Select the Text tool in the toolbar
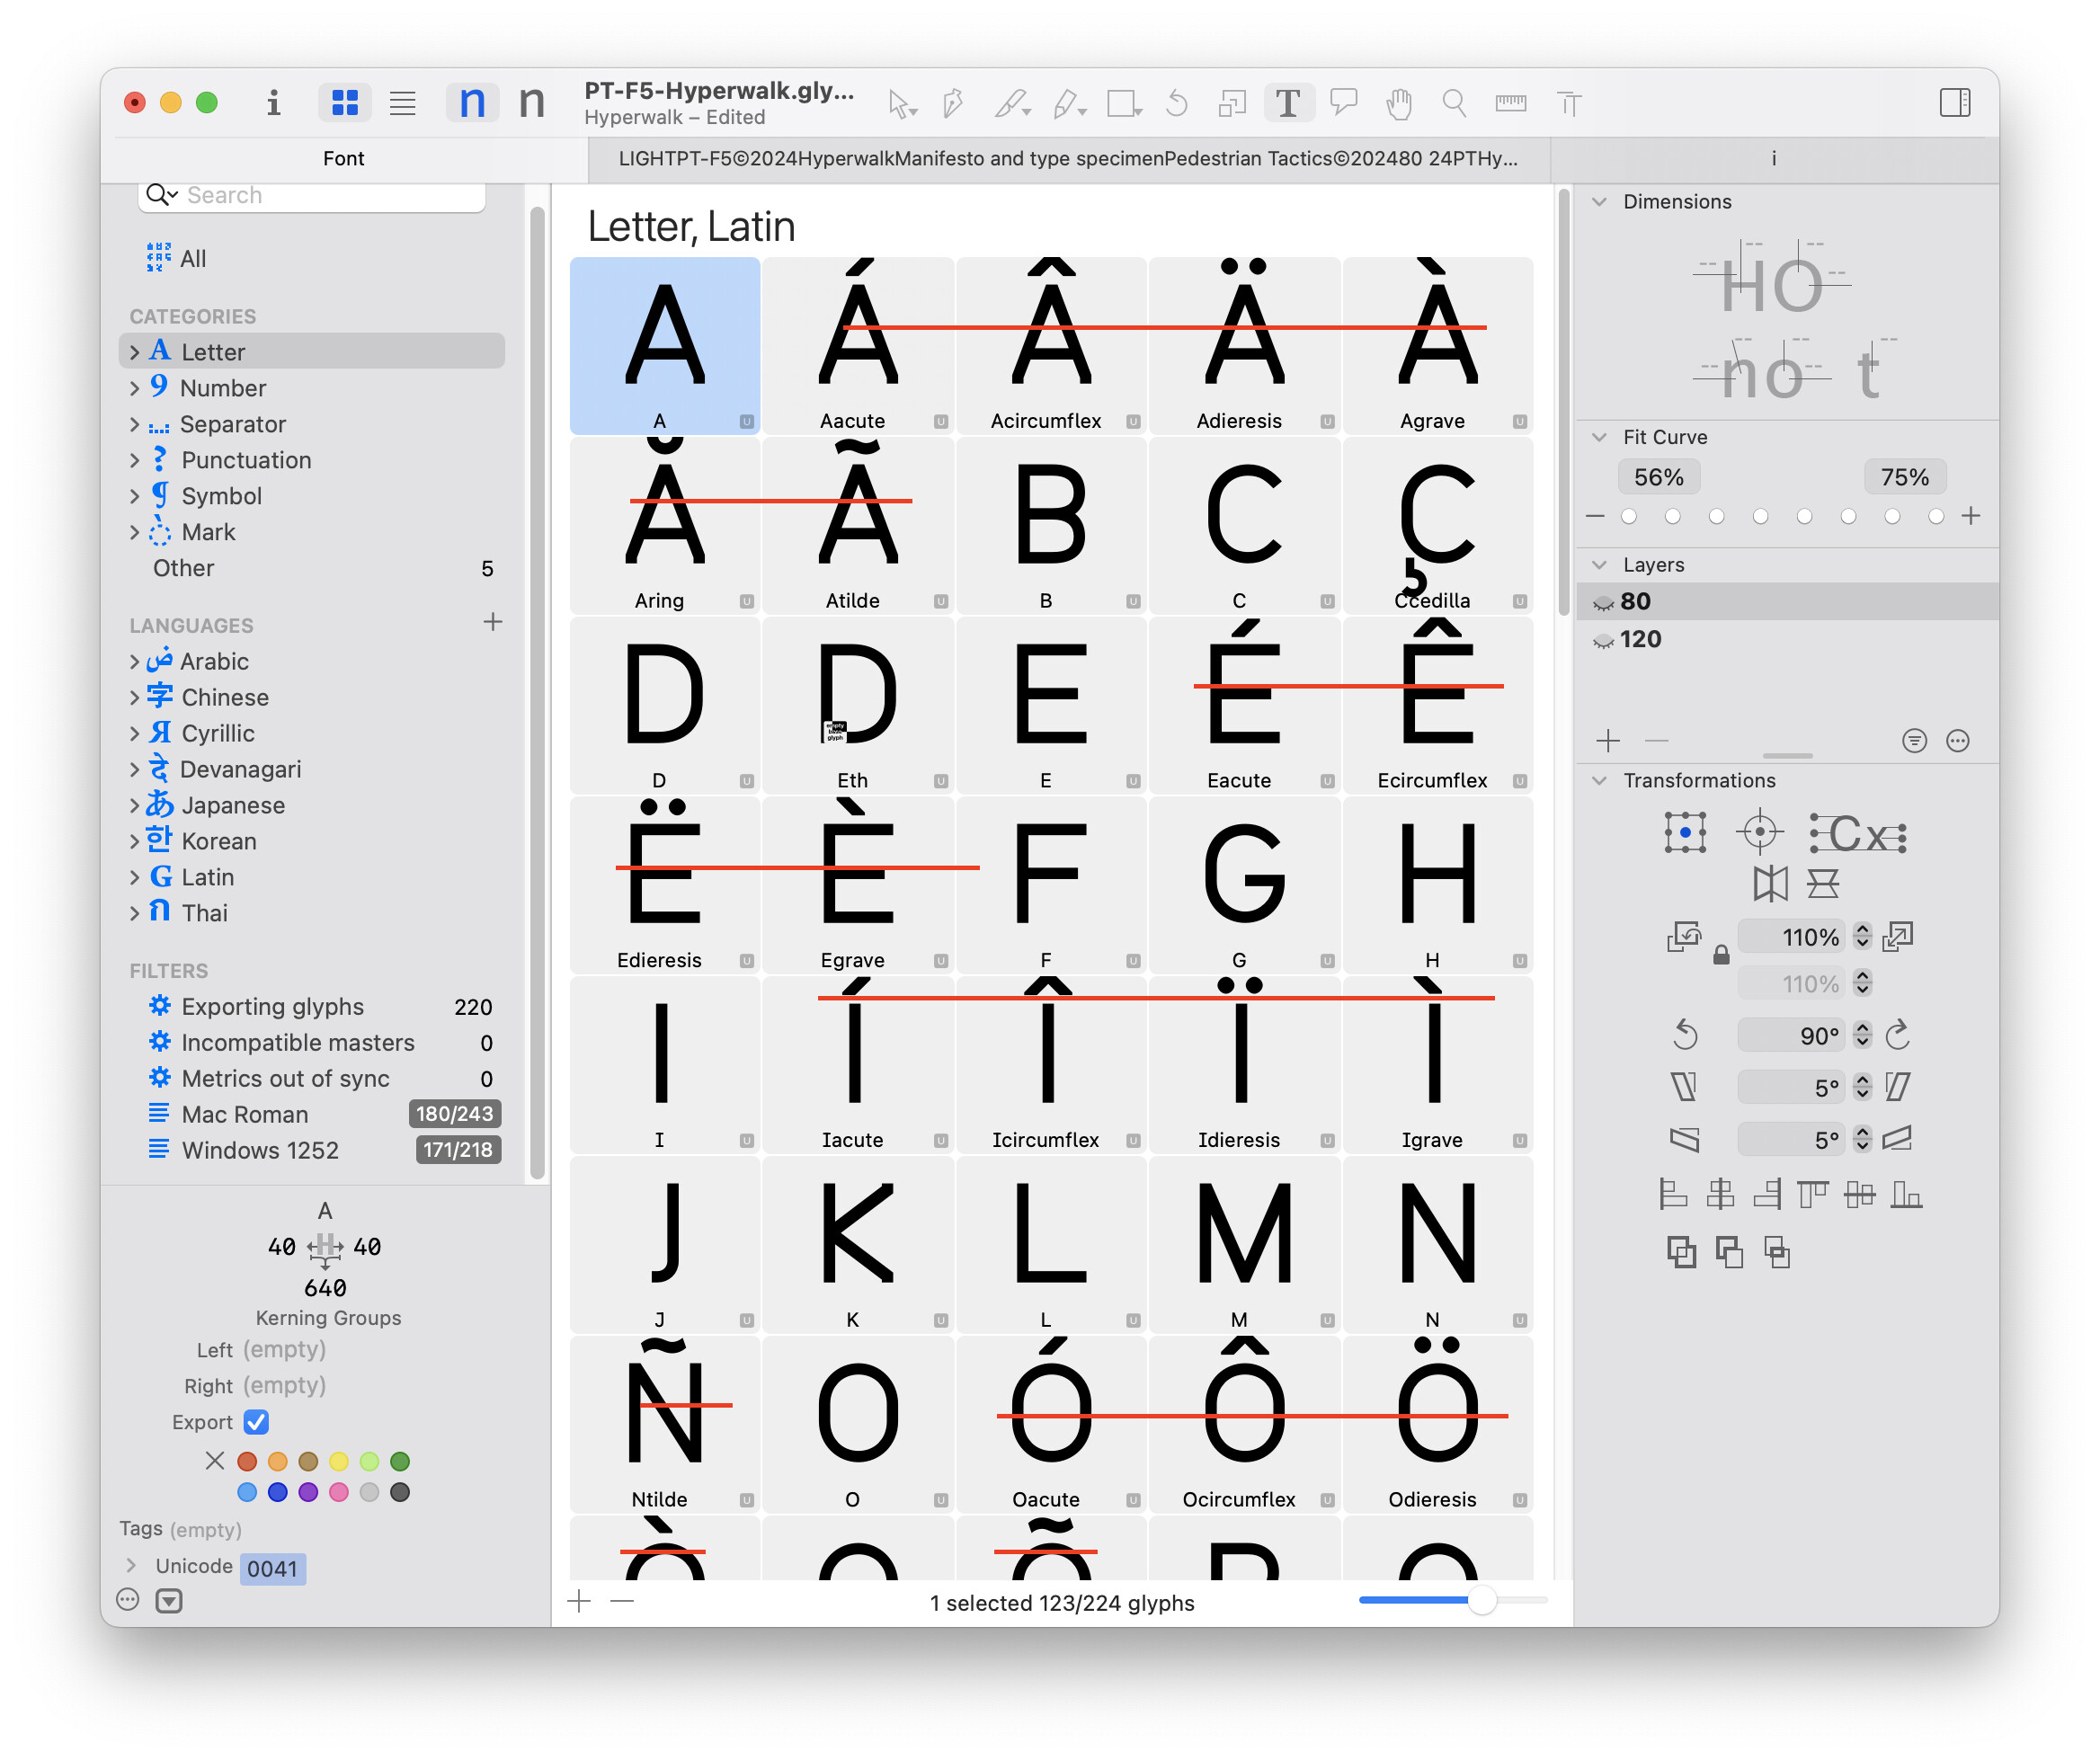The height and width of the screenshot is (1760, 2100). pyautogui.click(x=1290, y=103)
